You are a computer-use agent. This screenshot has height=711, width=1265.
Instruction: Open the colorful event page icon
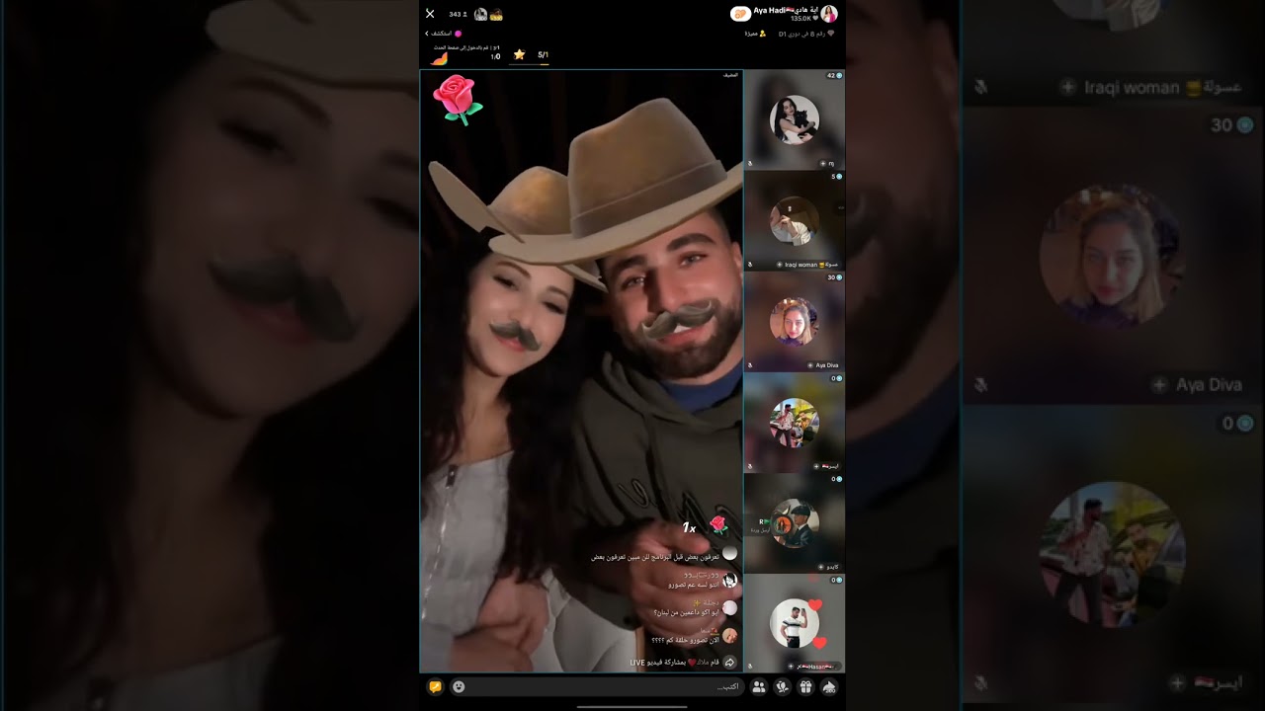[439, 58]
